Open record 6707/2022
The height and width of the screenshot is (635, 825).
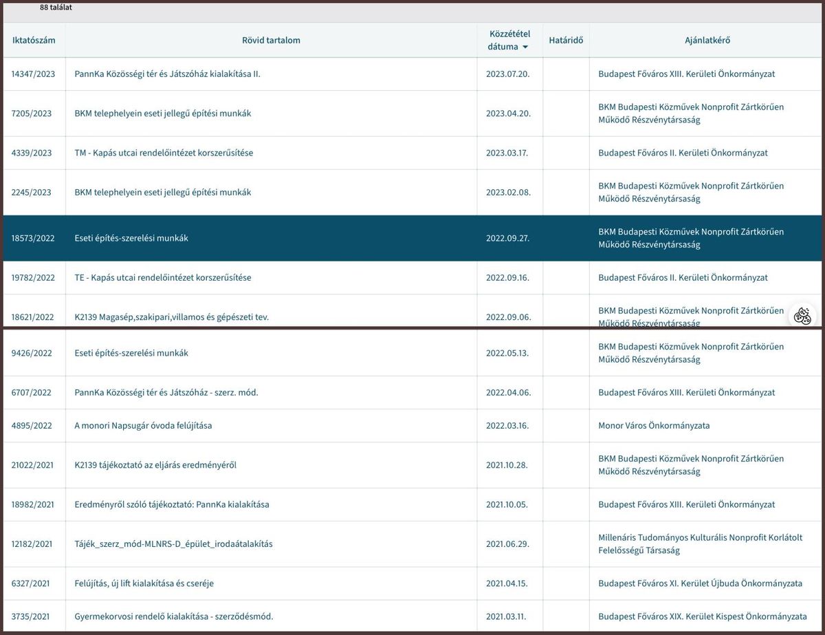(x=32, y=392)
